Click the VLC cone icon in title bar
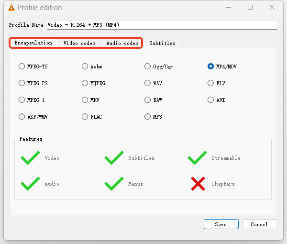 (10, 8)
